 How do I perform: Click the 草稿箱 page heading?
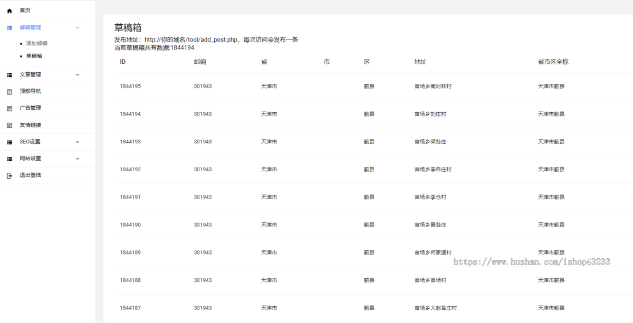click(128, 28)
